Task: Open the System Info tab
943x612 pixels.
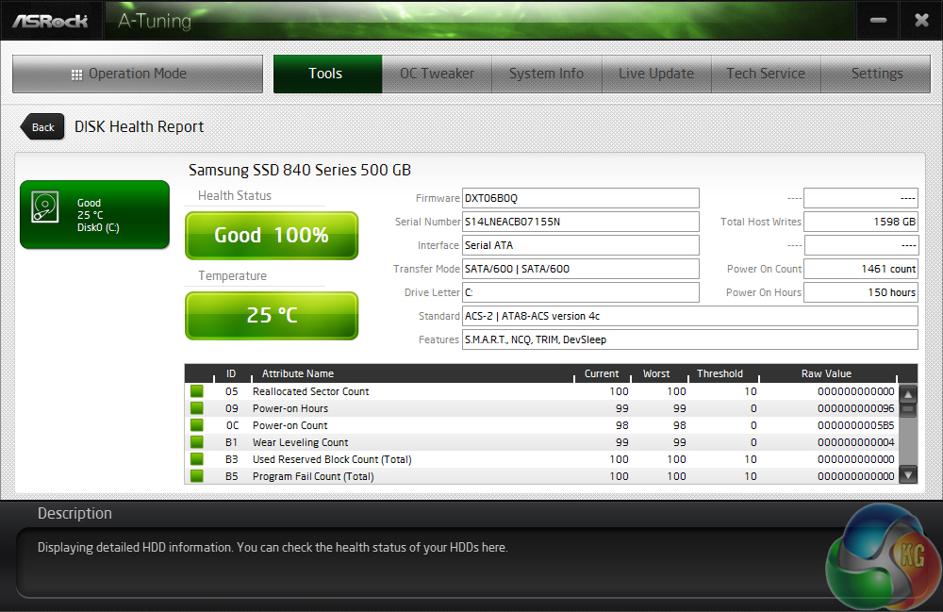Action: (547, 74)
